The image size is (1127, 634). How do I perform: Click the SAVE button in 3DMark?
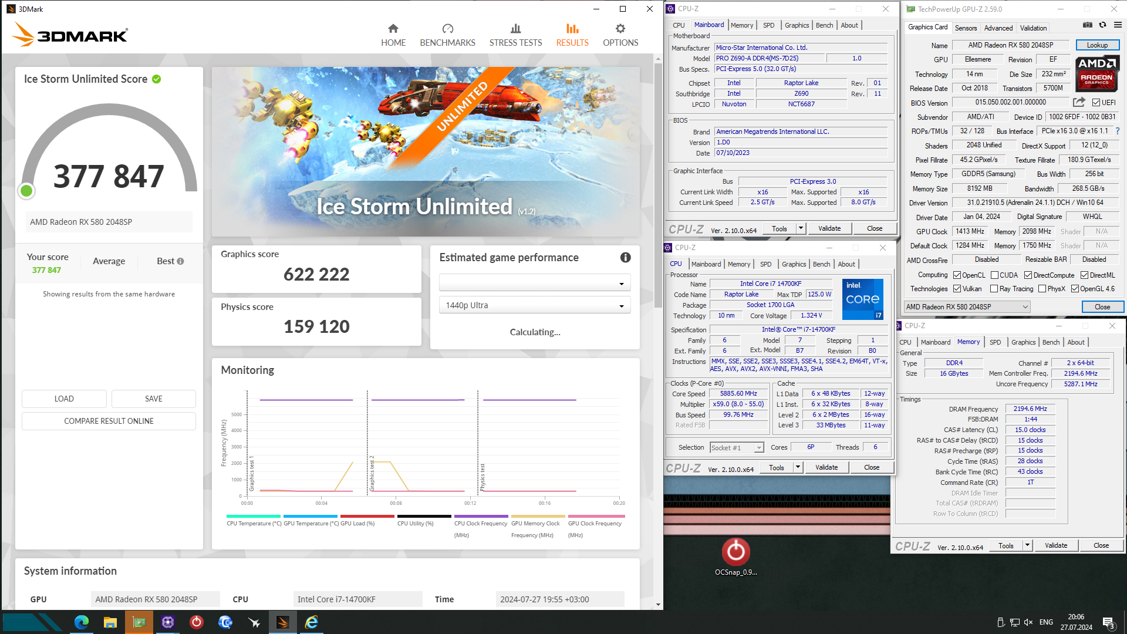click(x=154, y=399)
